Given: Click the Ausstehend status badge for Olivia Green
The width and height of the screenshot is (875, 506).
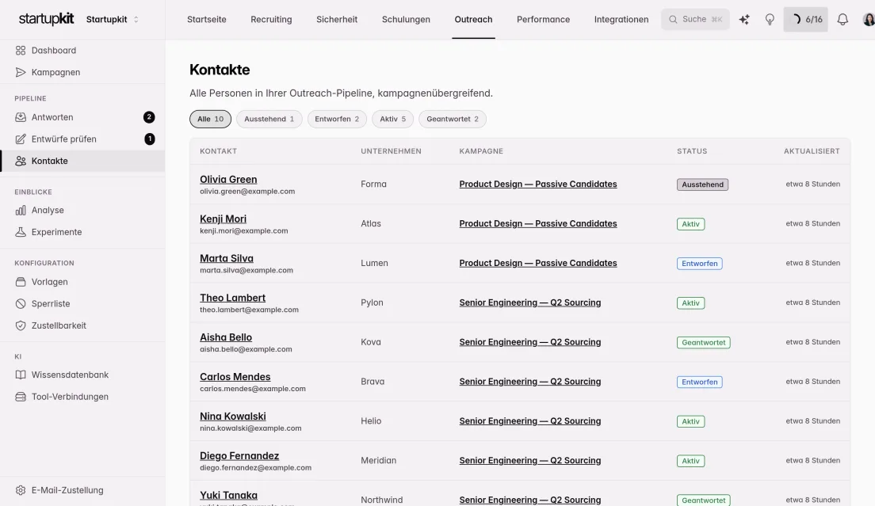Looking at the screenshot, I should pyautogui.click(x=702, y=185).
